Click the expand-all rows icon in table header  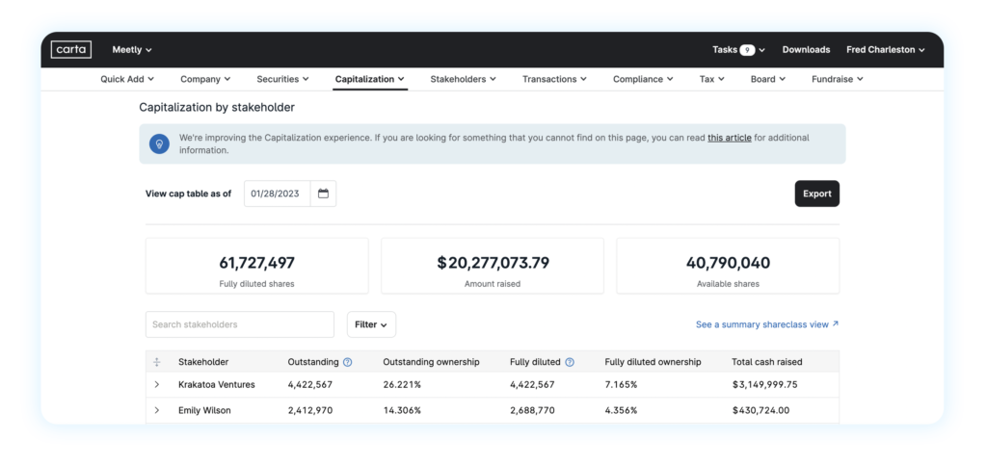coord(157,362)
